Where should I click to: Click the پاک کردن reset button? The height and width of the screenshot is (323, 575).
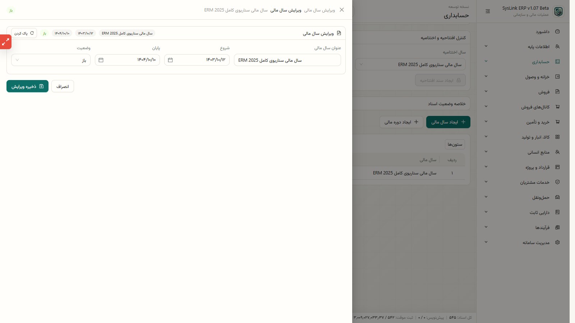(24, 33)
